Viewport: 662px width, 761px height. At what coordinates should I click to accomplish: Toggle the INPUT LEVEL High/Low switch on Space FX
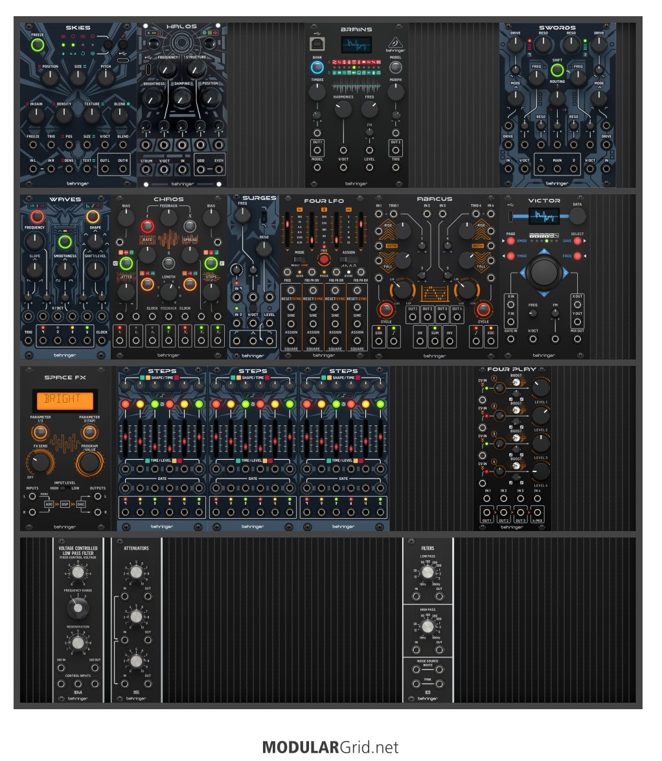[65, 488]
